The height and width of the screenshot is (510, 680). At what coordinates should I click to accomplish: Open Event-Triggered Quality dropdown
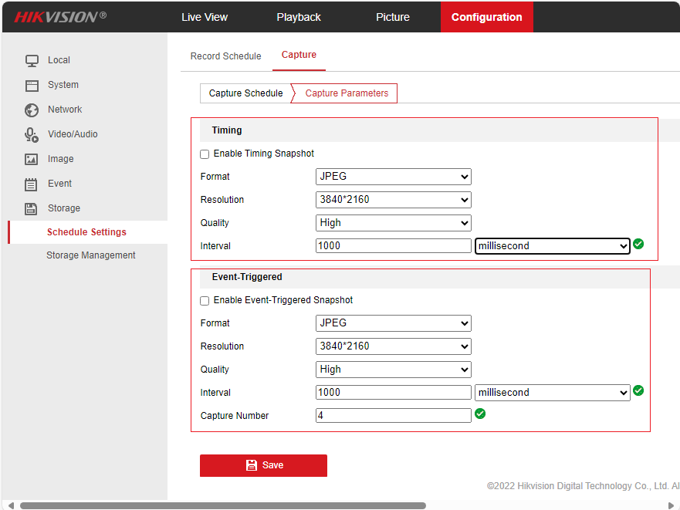tap(393, 370)
